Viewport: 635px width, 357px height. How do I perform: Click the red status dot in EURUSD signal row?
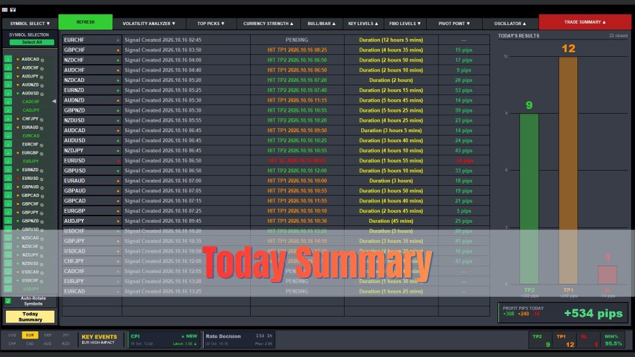click(118, 161)
